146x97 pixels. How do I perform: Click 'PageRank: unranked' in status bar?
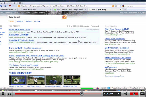[x=119, y=88]
